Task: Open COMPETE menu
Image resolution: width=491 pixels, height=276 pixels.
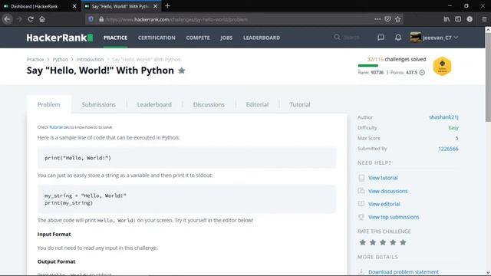Action: [x=198, y=38]
